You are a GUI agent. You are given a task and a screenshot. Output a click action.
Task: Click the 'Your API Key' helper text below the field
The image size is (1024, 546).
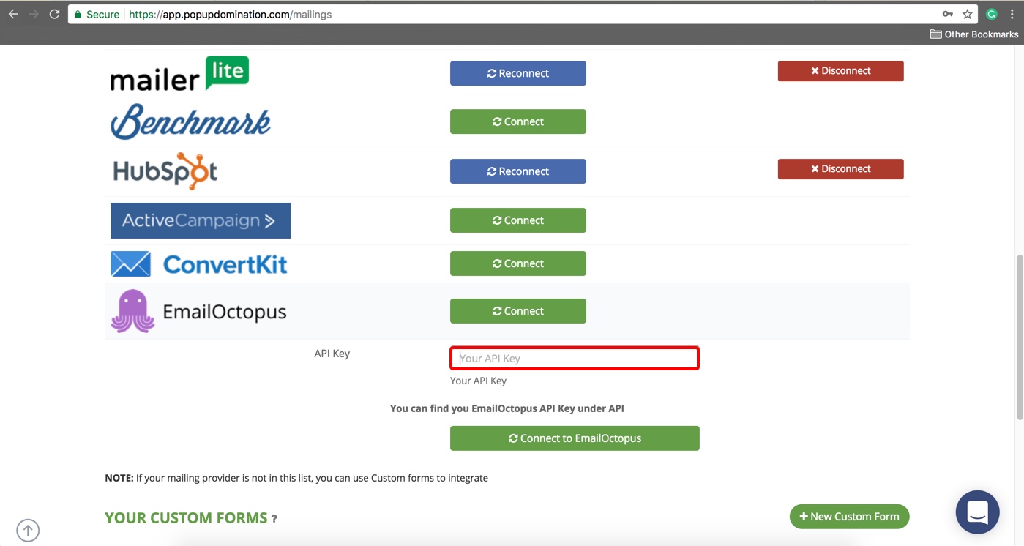[x=478, y=381]
